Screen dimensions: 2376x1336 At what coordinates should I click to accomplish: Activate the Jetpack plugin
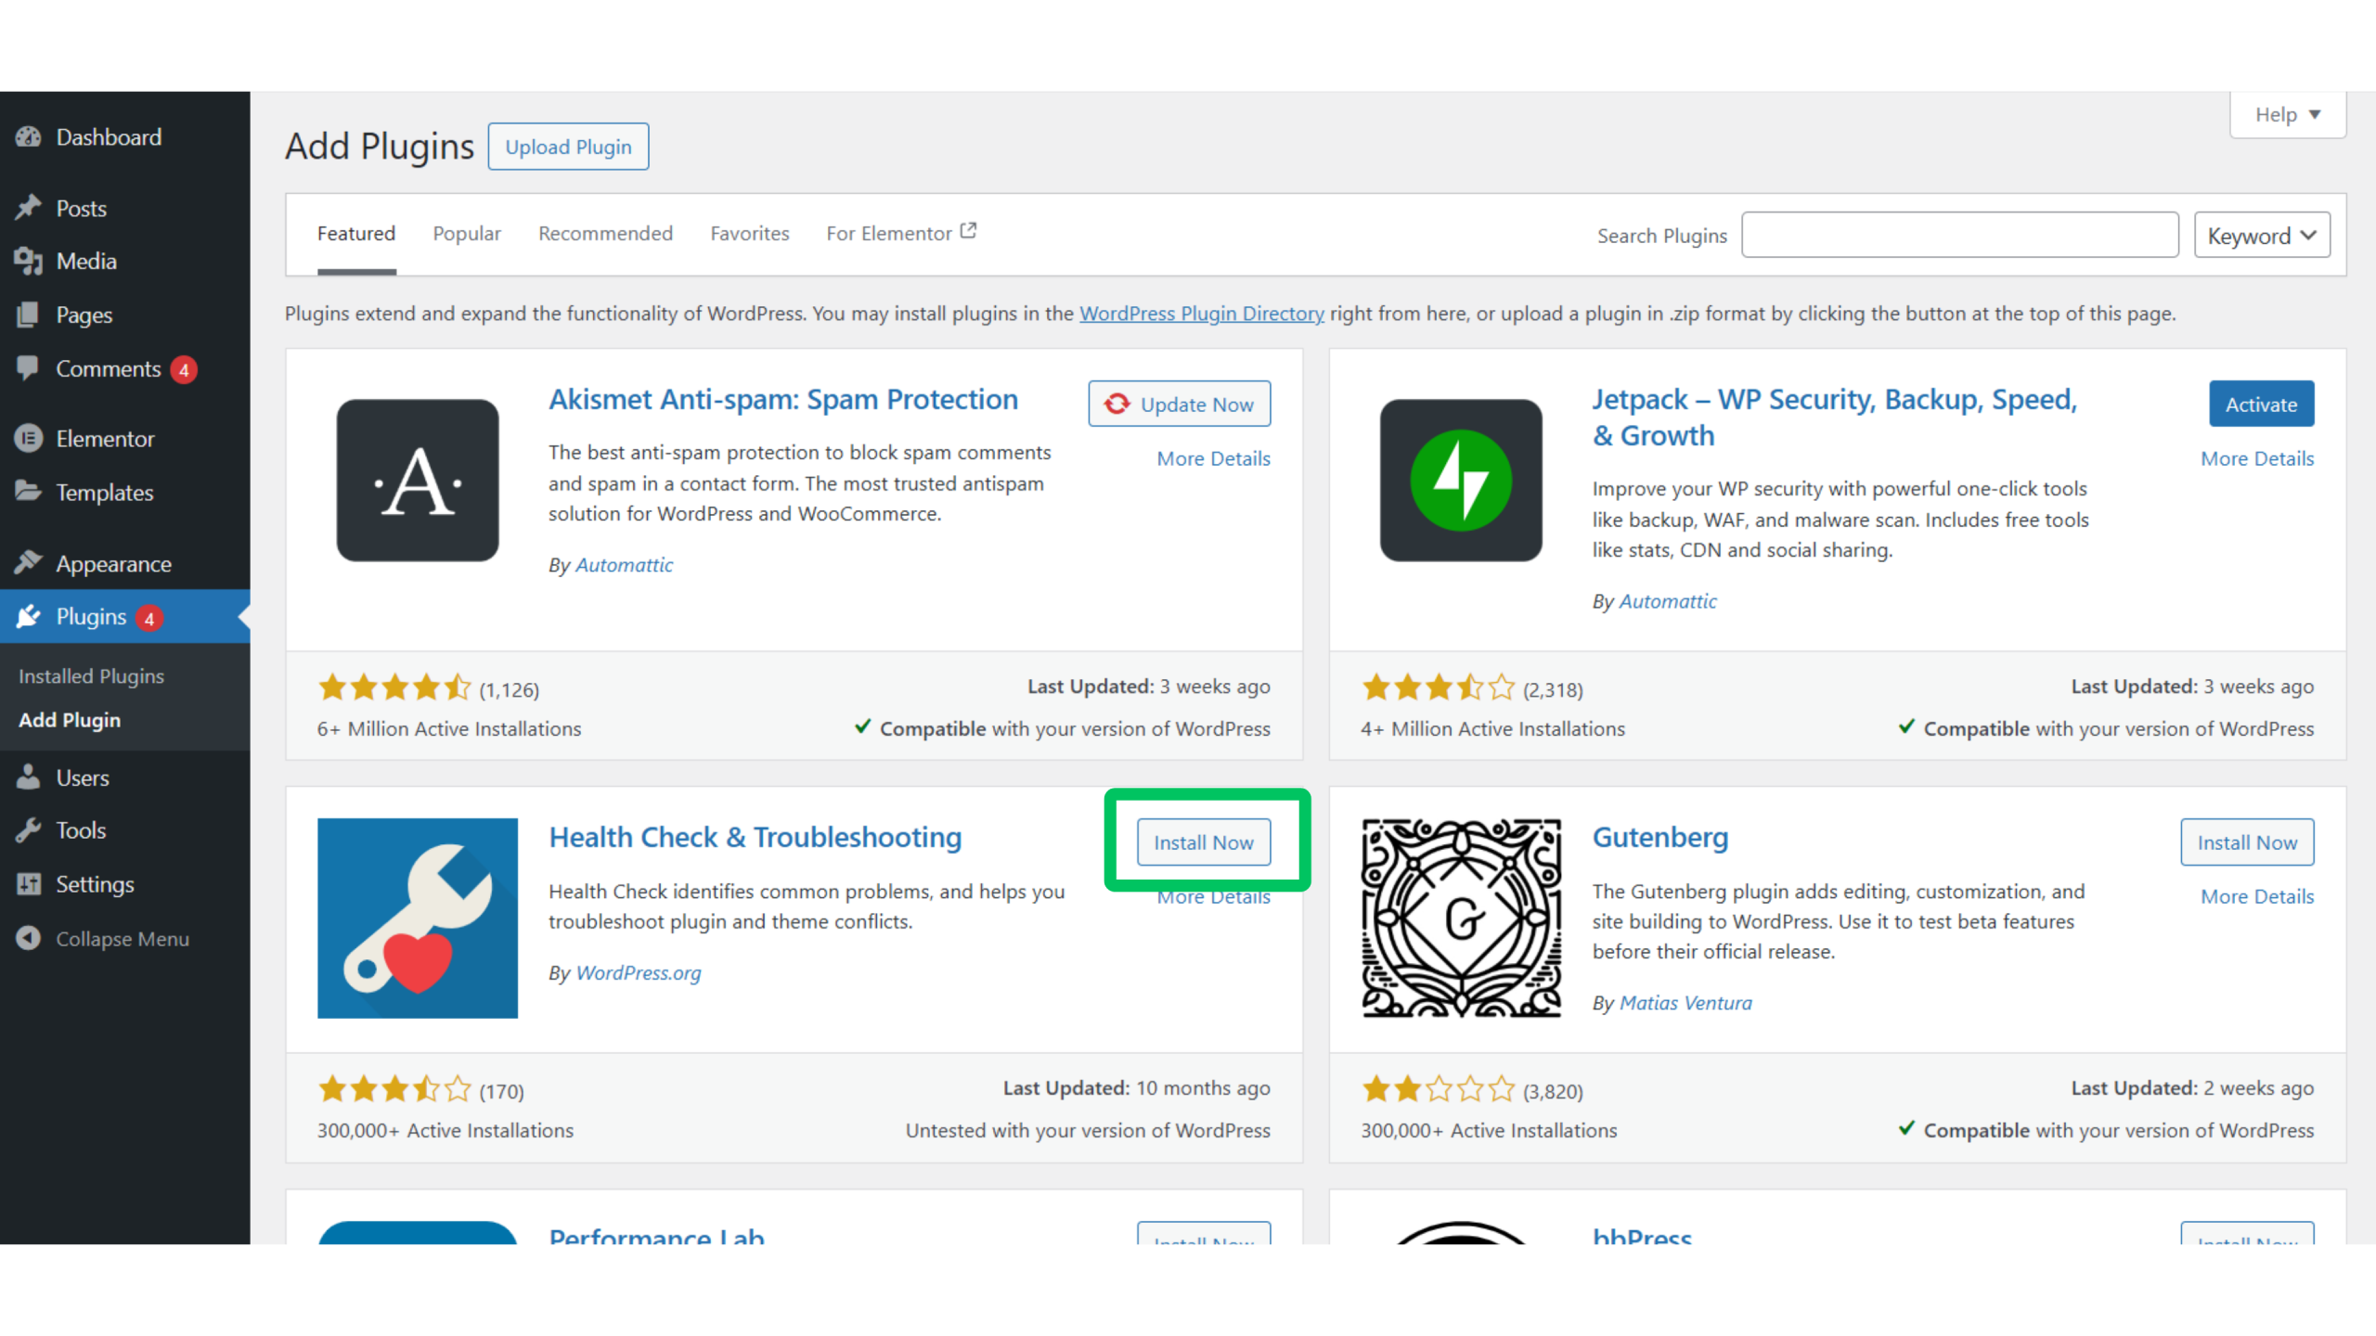pyautogui.click(x=2261, y=405)
